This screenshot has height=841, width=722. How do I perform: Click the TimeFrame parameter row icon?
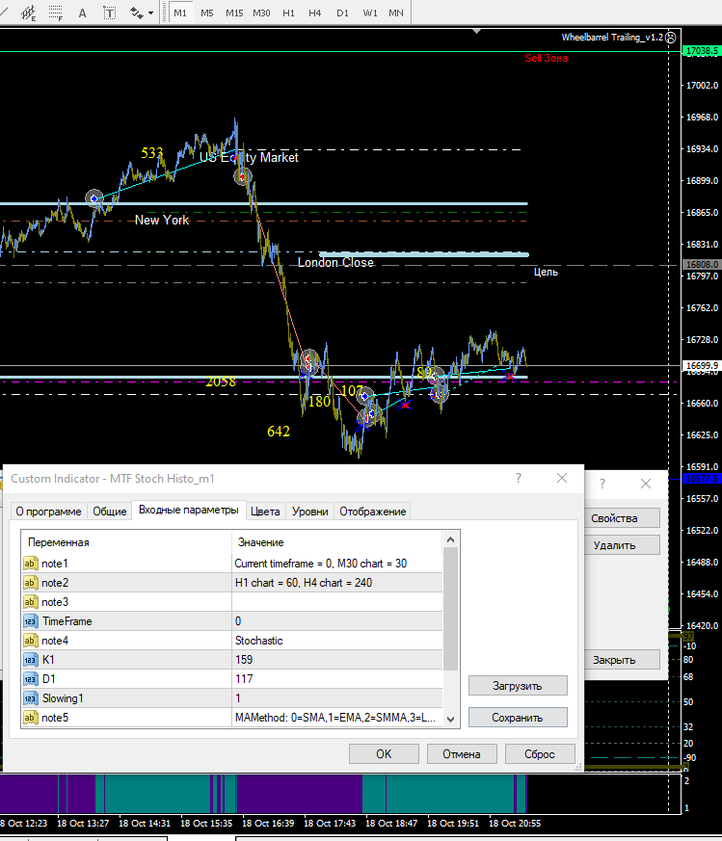(30, 621)
